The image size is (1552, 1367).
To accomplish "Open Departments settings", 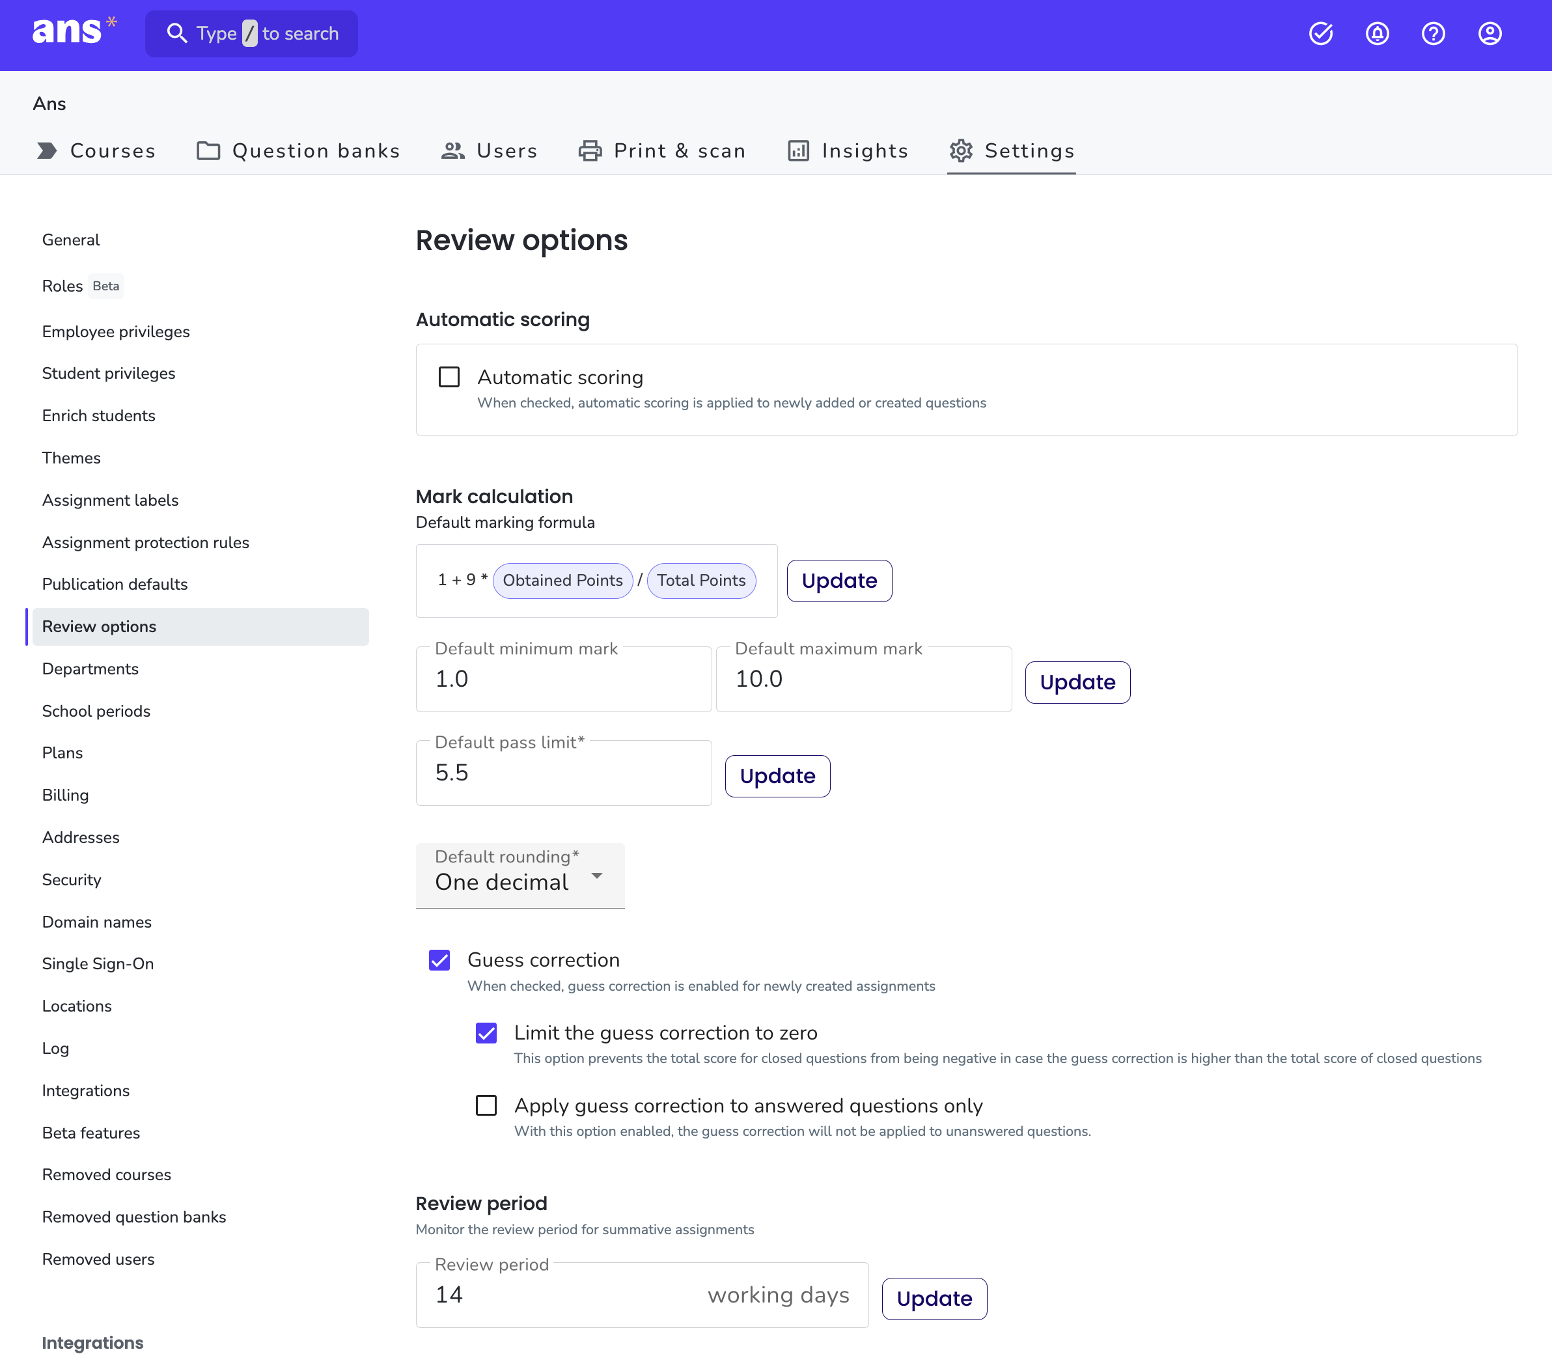I will click(x=90, y=669).
